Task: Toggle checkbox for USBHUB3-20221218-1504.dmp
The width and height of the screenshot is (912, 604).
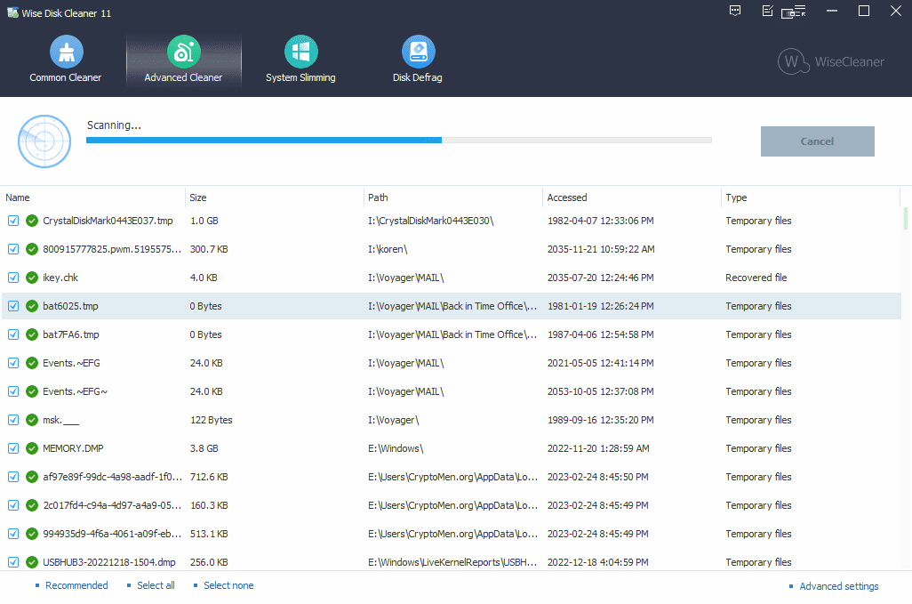Action: point(12,563)
